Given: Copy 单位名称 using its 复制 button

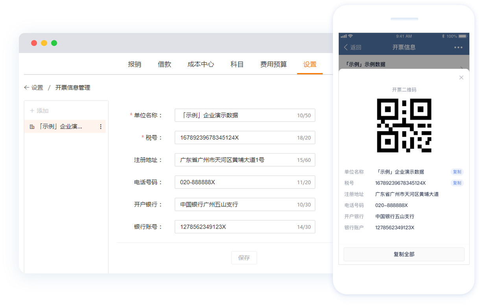Looking at the screenshot, I should point(457,172).
